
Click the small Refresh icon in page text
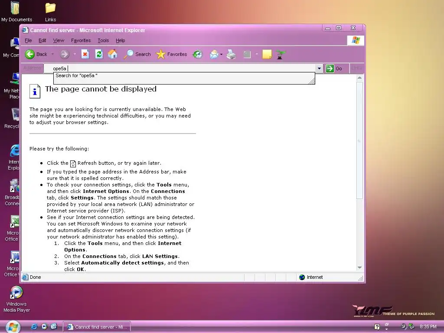pyautogui.click(x=73, y=163)
